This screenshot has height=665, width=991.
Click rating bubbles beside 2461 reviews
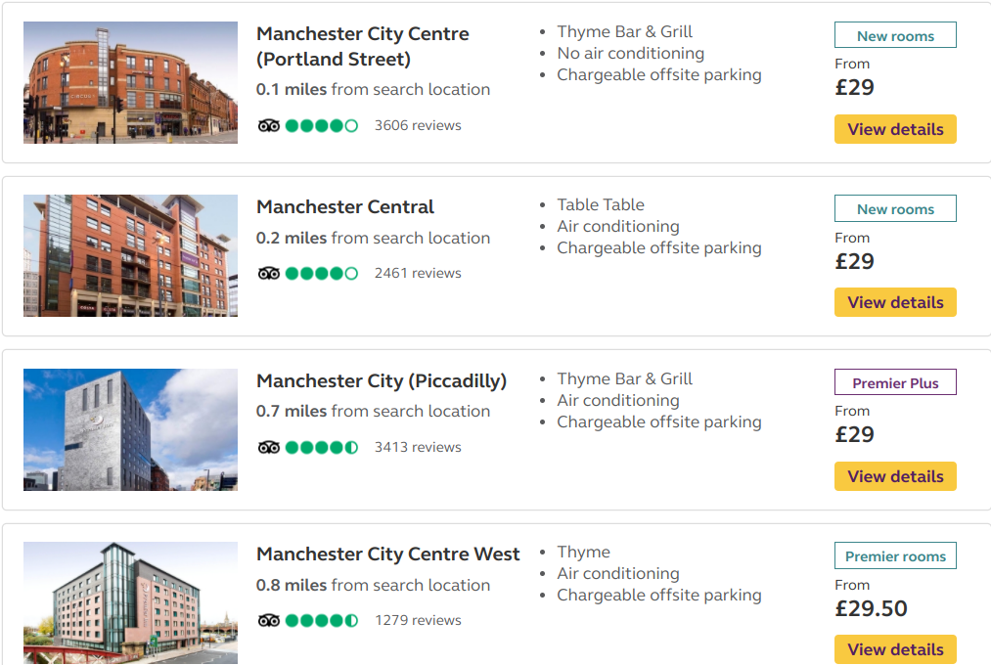click(x=322, y=273)
